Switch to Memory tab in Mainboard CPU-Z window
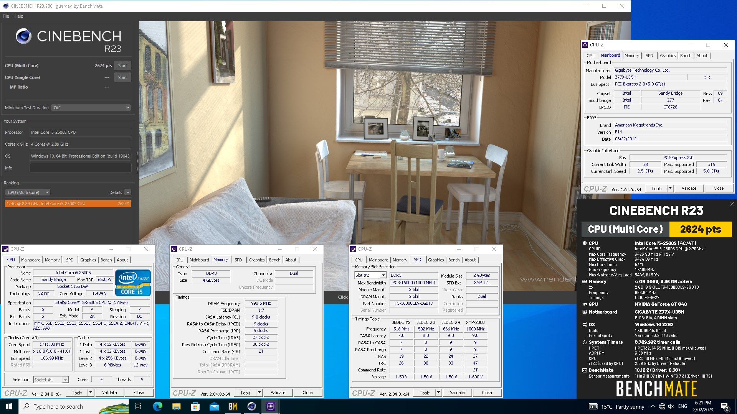 tap(631, 56)
